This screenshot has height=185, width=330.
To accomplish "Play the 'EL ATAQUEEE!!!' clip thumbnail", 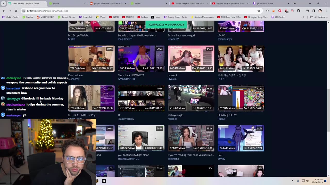I will coord(241,98).
